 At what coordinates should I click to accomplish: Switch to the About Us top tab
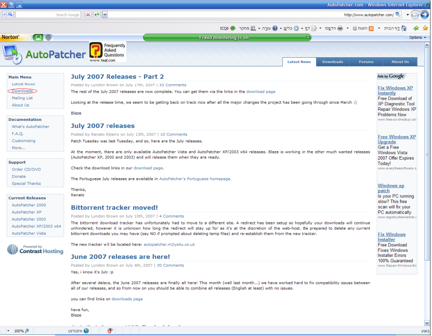click(400, 62)
